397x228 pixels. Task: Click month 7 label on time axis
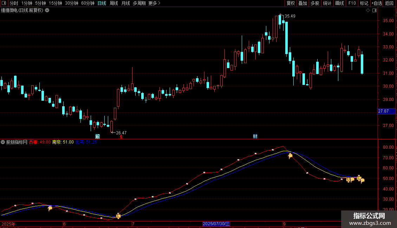coord(133,224)
